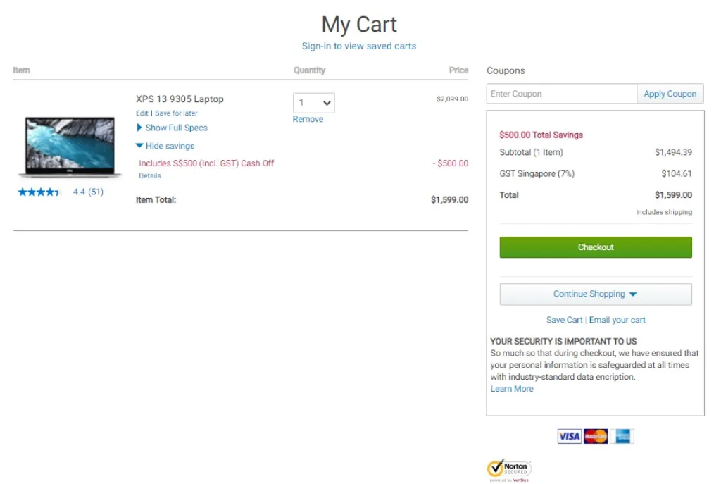Remove the laptop from the cart
The height and width of the screenshot is (484, 721).
pos(308,120)
